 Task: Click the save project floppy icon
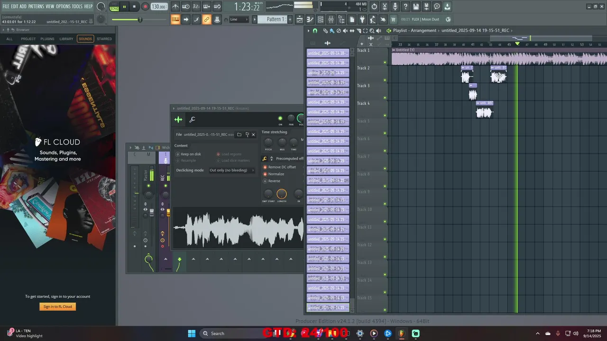(416, 7)
